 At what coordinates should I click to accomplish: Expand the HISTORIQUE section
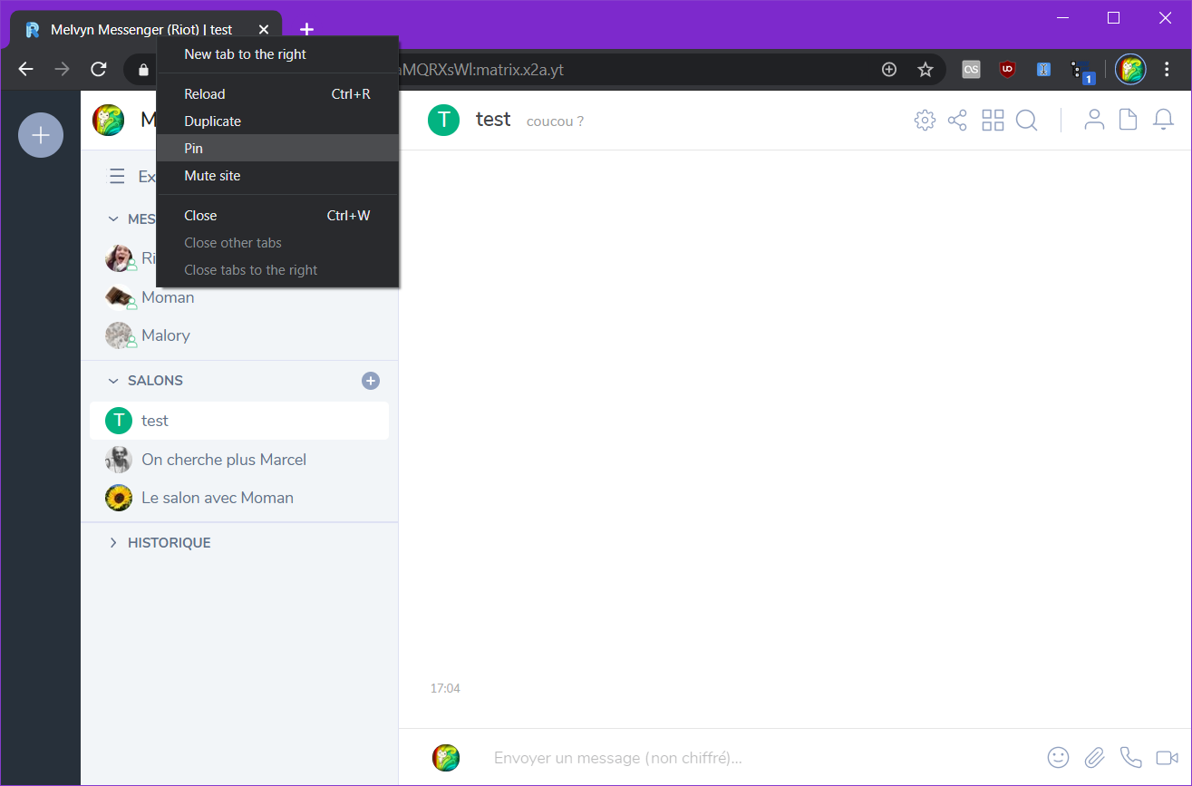[x=113, y=543]
